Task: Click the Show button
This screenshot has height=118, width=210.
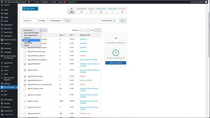Action: (x=123, y=21)
